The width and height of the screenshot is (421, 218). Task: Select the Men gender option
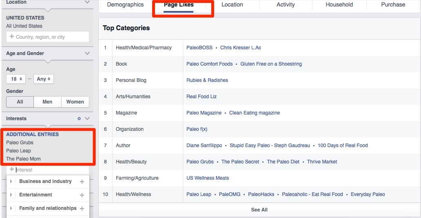click(47, 102)
